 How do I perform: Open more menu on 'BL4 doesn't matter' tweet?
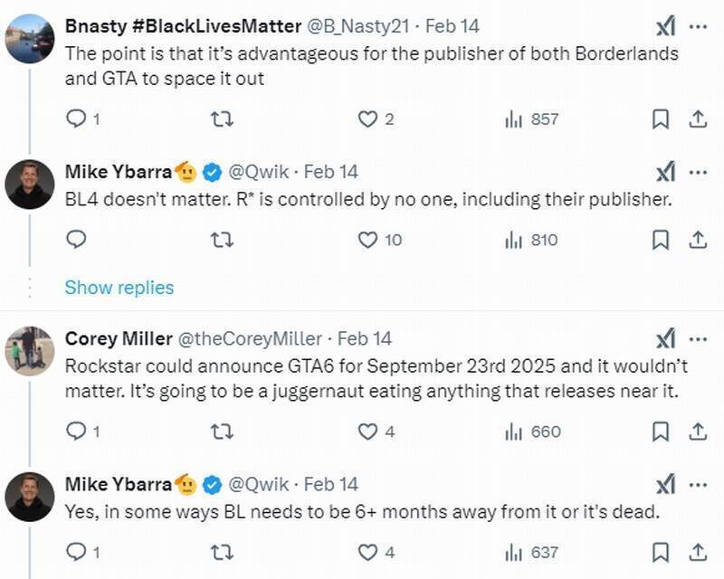click(x=698, y=172)
